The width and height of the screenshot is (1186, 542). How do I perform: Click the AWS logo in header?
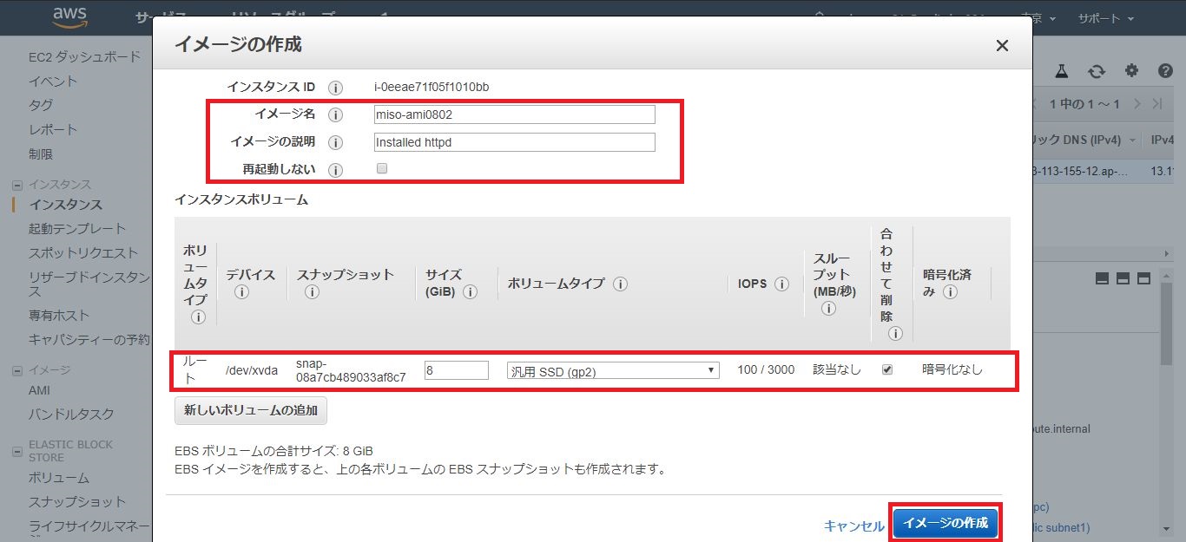click(69, 16)
